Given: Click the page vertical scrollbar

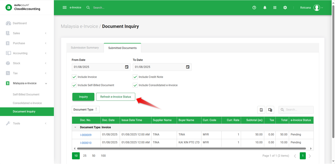Looking at the screenshot, I should click(333, 72).
